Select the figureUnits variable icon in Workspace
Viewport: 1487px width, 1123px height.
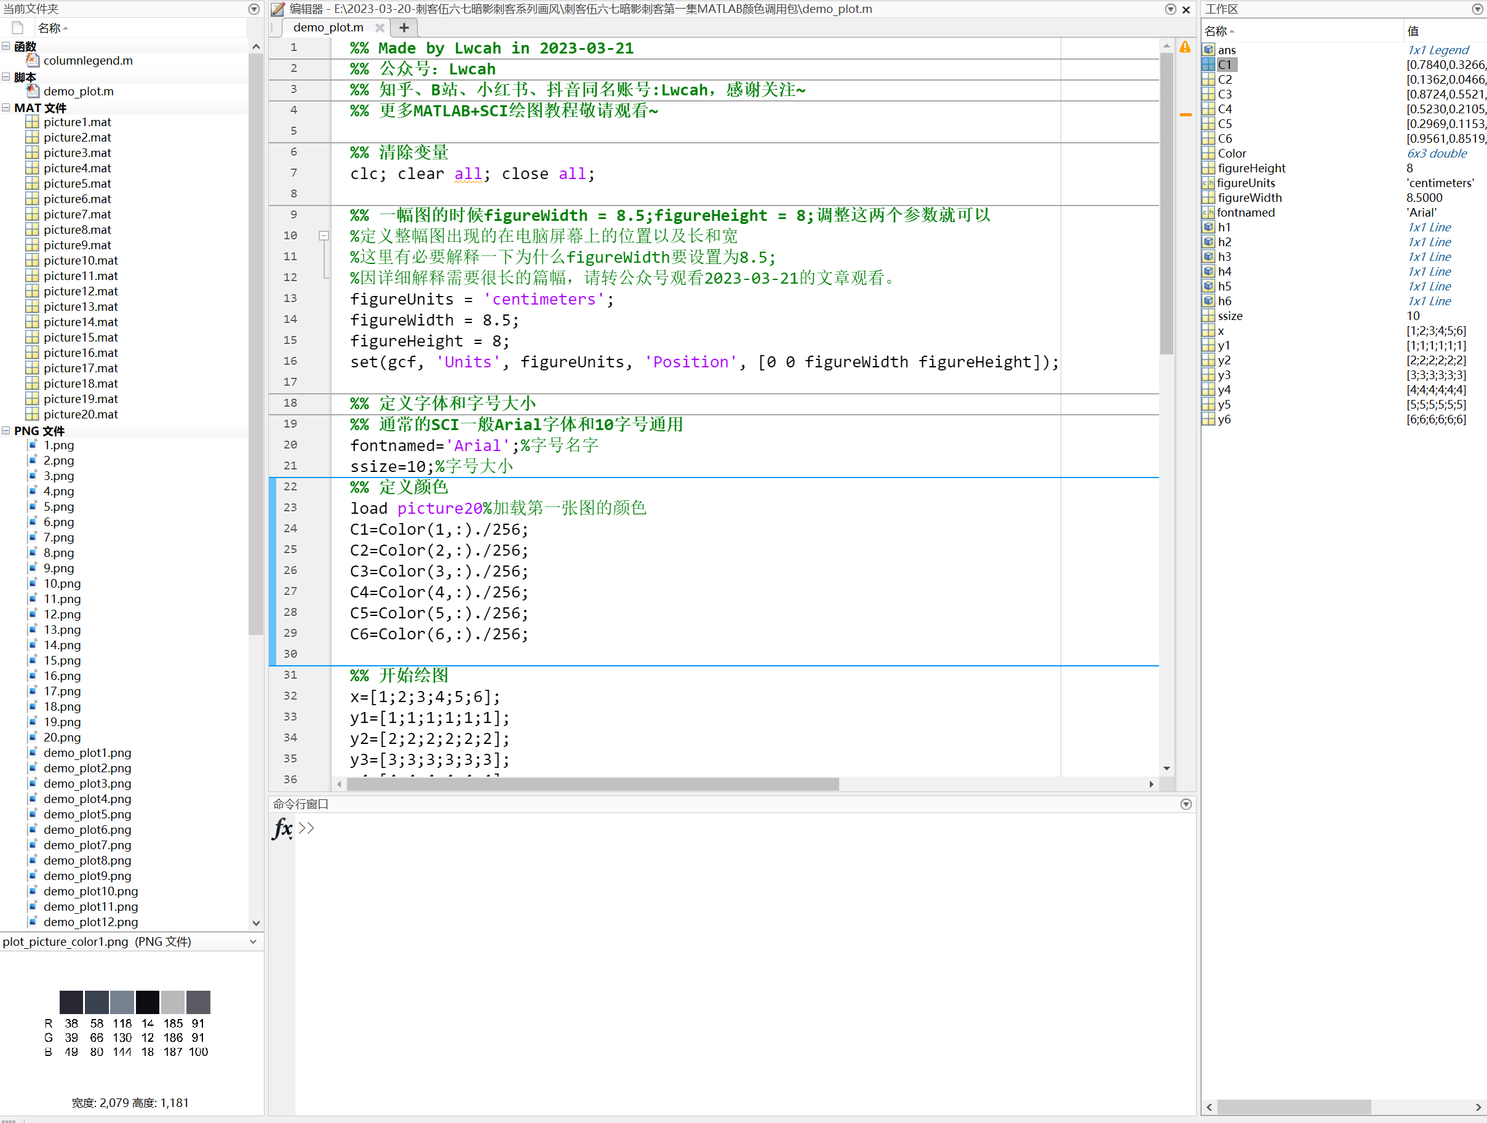coord(1208,182)
